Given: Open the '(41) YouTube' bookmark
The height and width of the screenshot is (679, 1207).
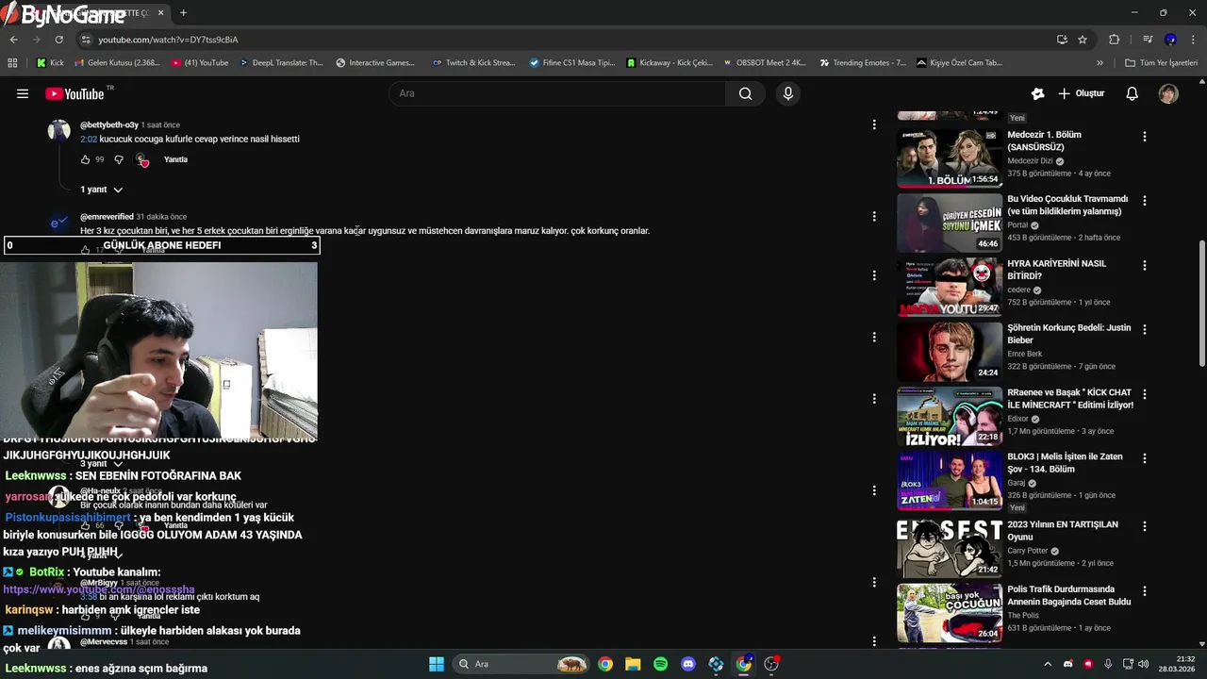Looking at the screenshot, I should pos(200,63).
